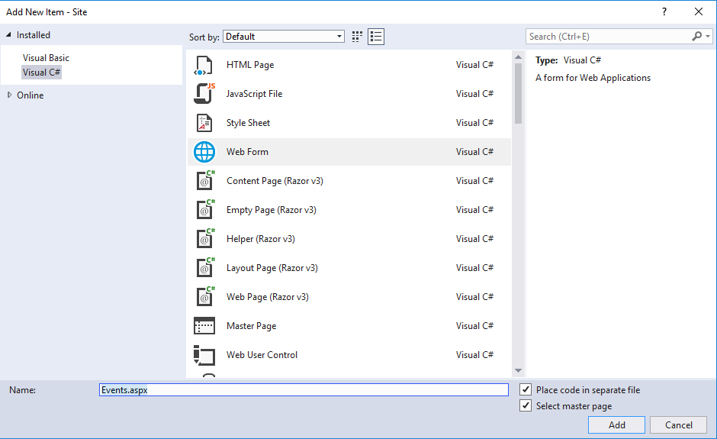Uncheck Place code in separate file
The width and height of the screenshot is (717, 439).
point(526,390)
